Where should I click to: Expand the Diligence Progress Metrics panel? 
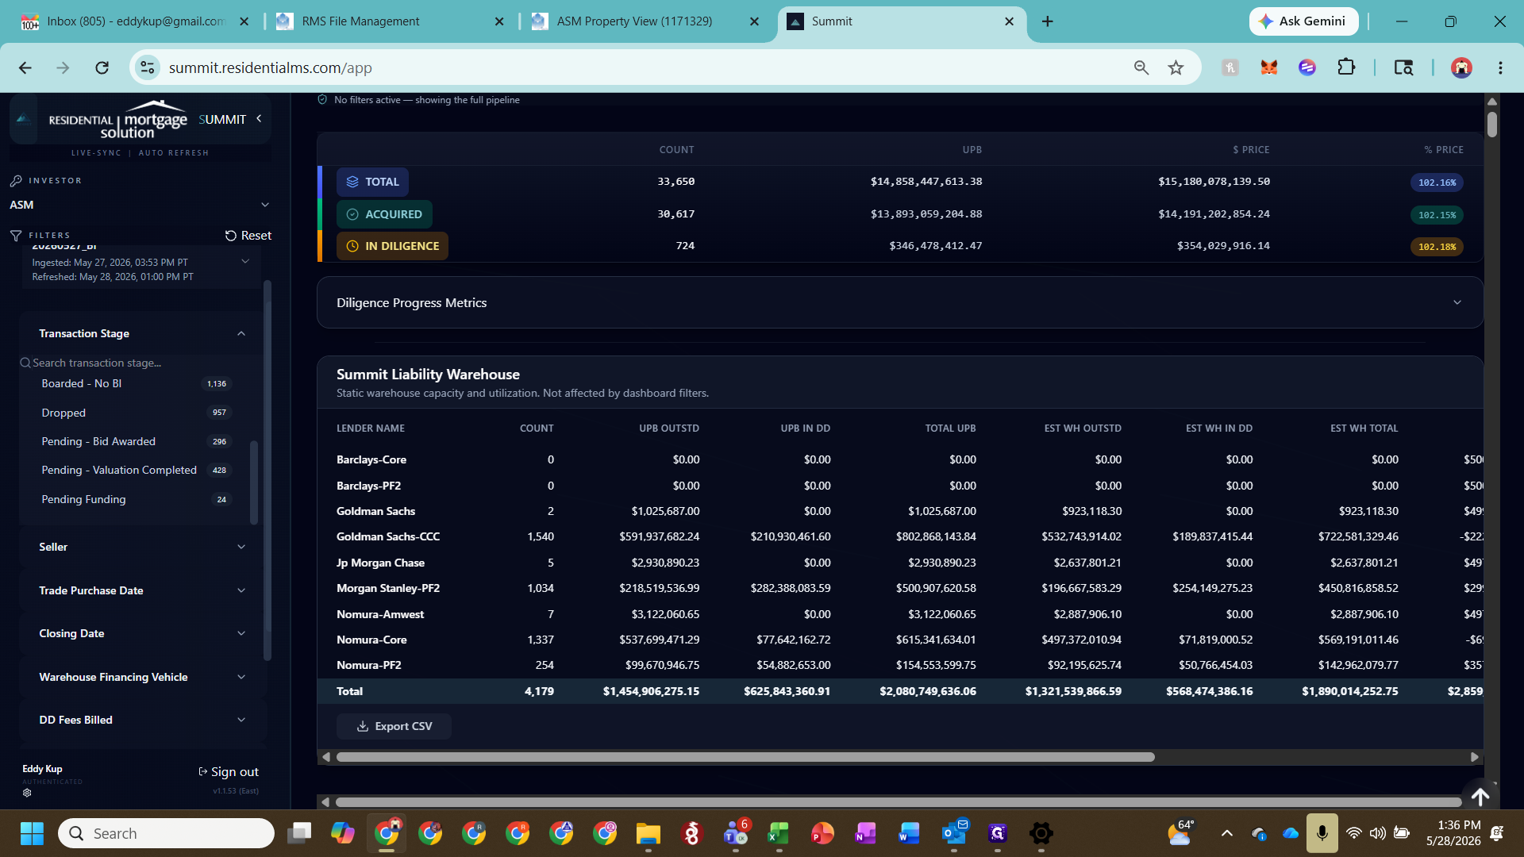click(x=899, y=302)
